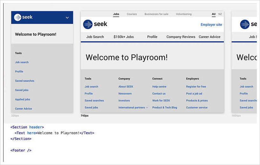Viewport: 260px width, 165px height.
Task: Click Product & Tech Blog footer link
Action: tap(165, 108)
